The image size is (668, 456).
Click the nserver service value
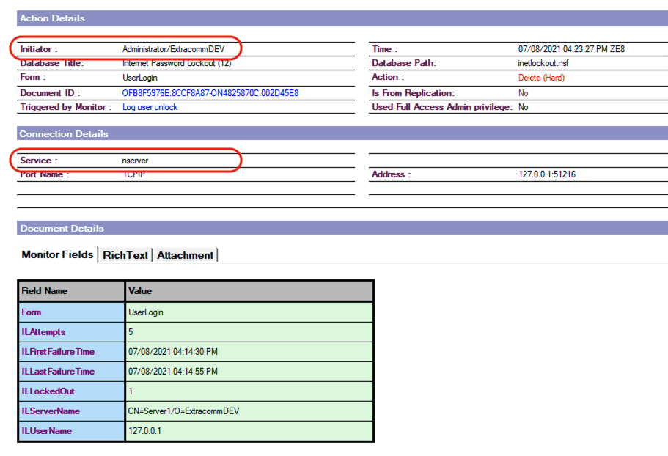click(x=135, y=160)
